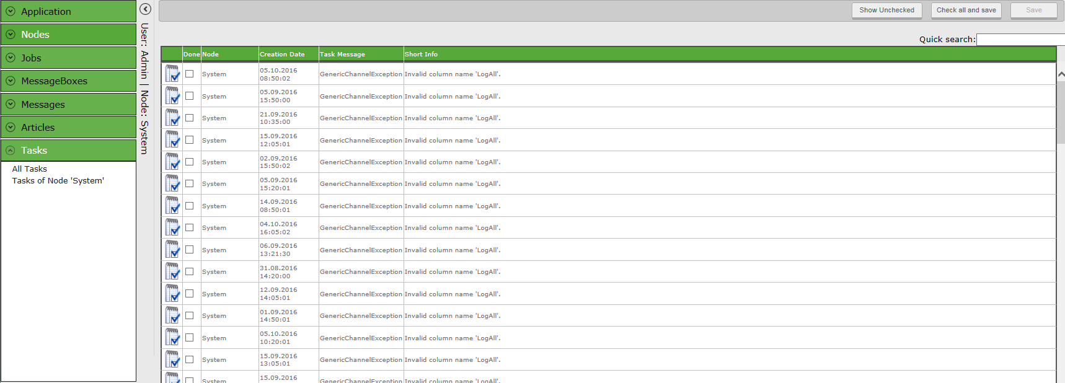Click task icon for 02.09.2016 15:50:02 row

pos(172,162)
